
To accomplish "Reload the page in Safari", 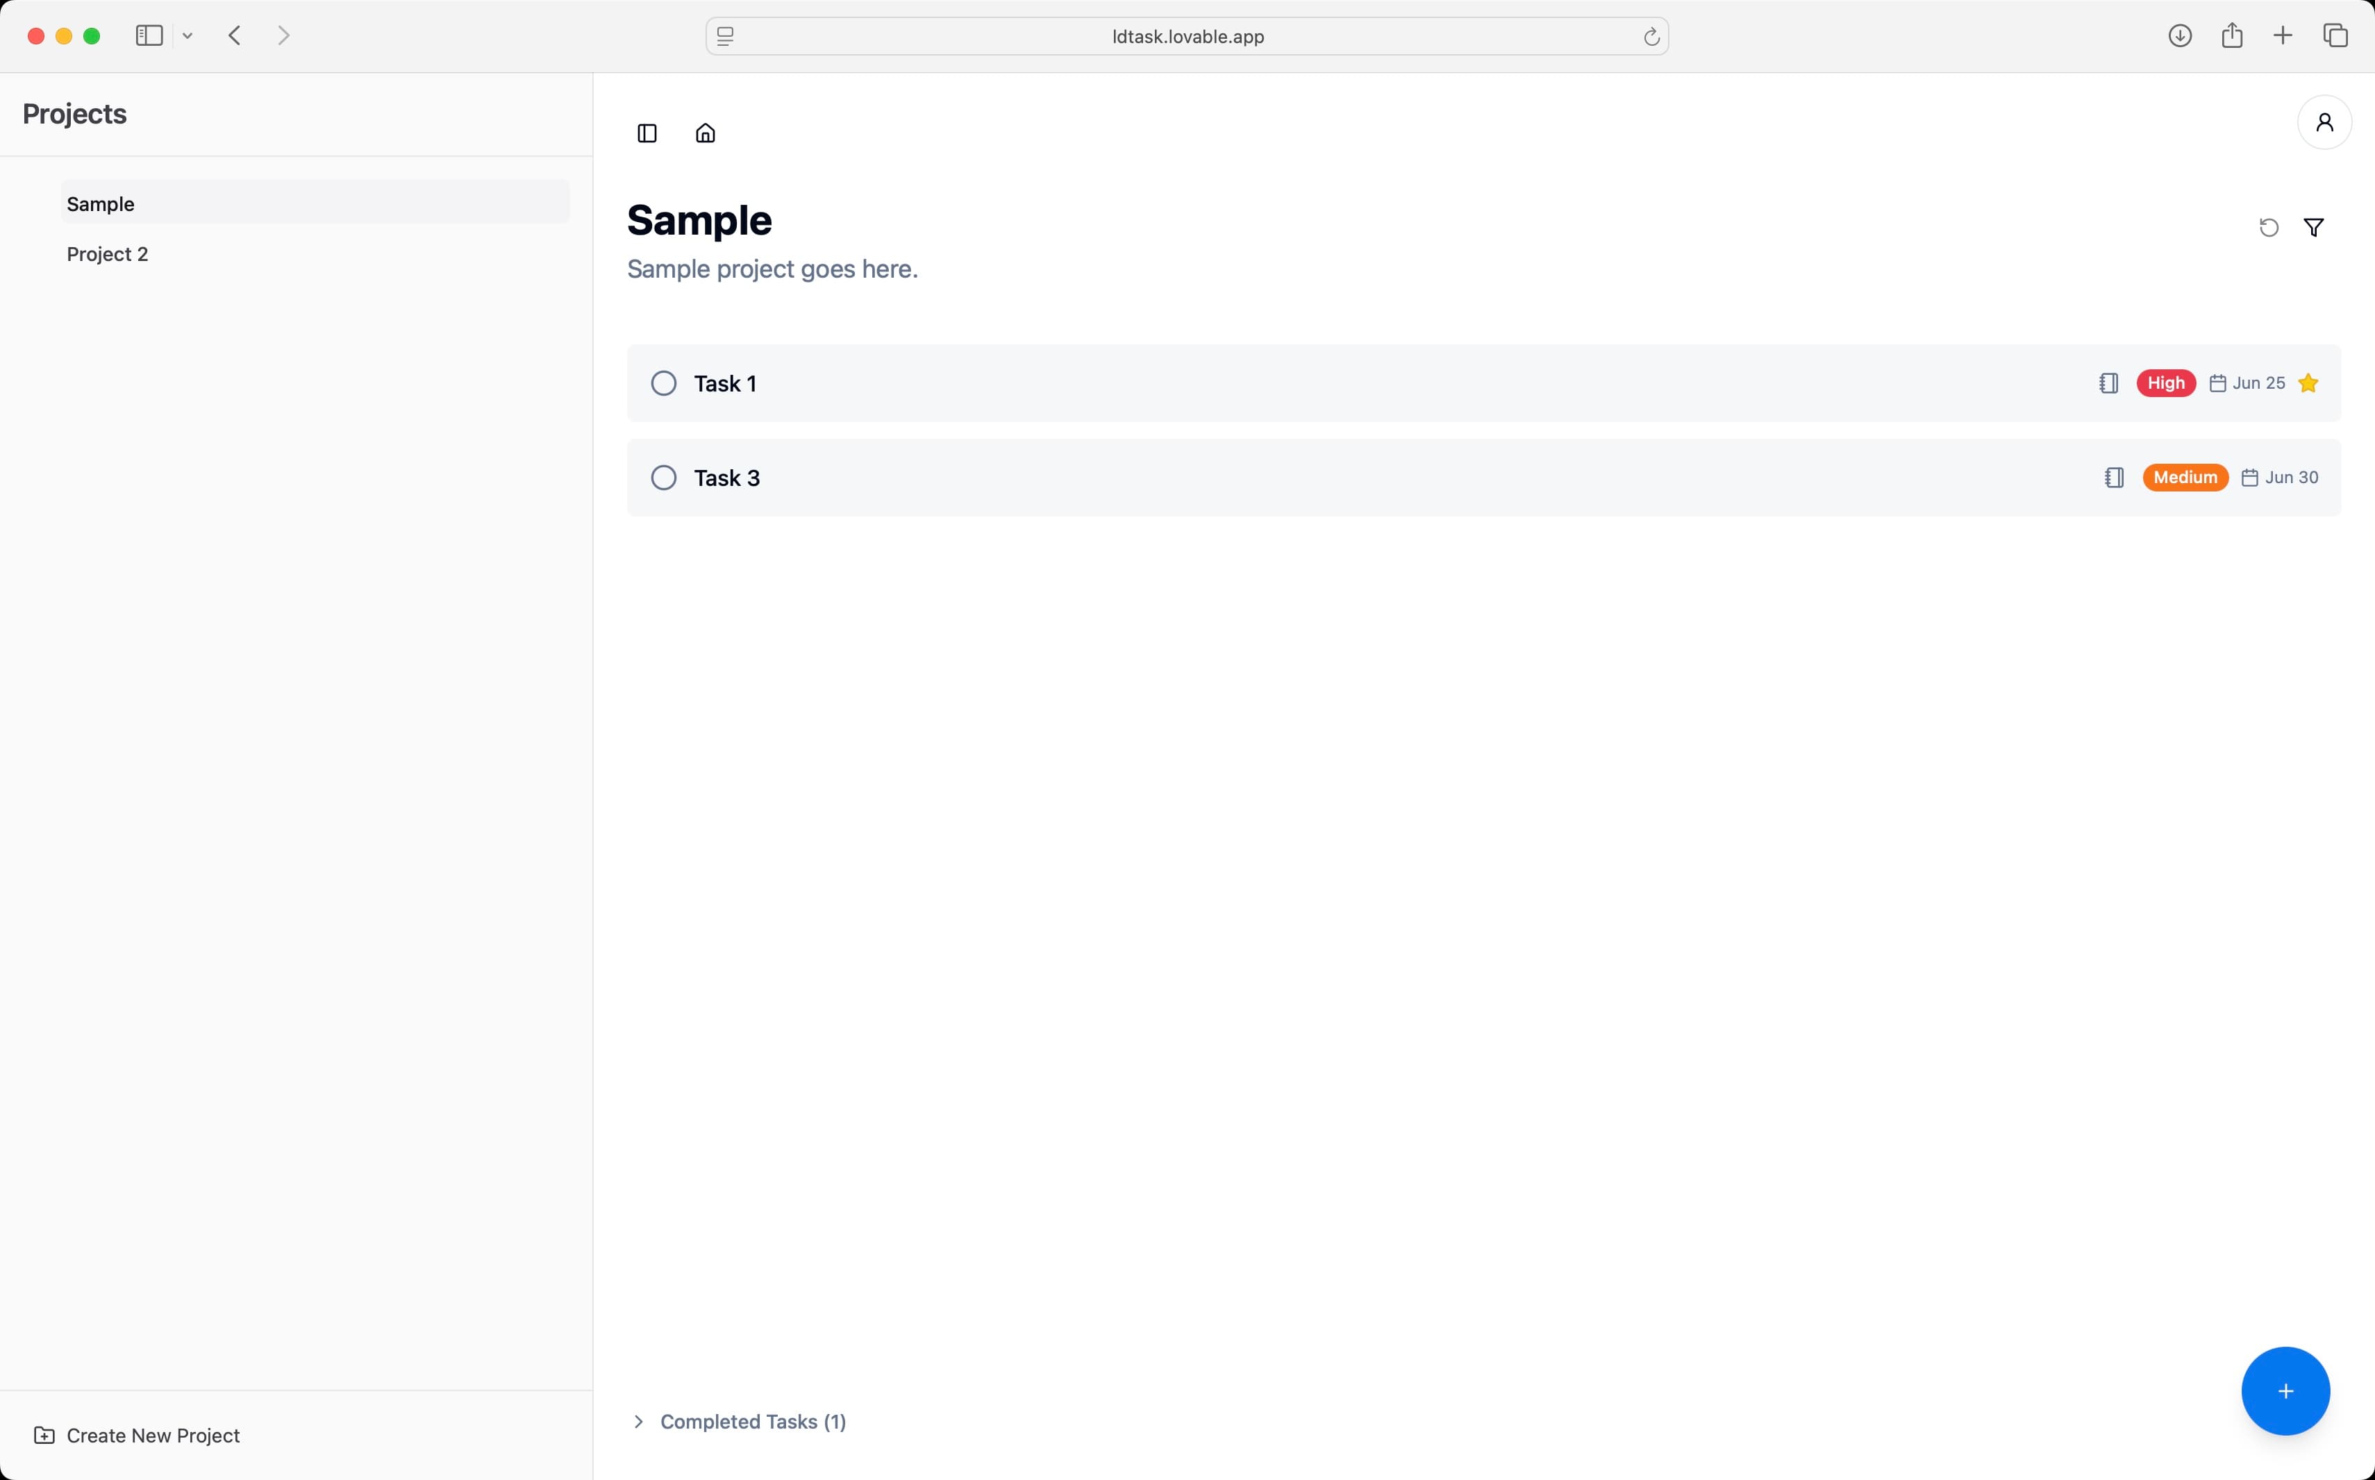I will pyautogui.click(x=1651, y=36).
